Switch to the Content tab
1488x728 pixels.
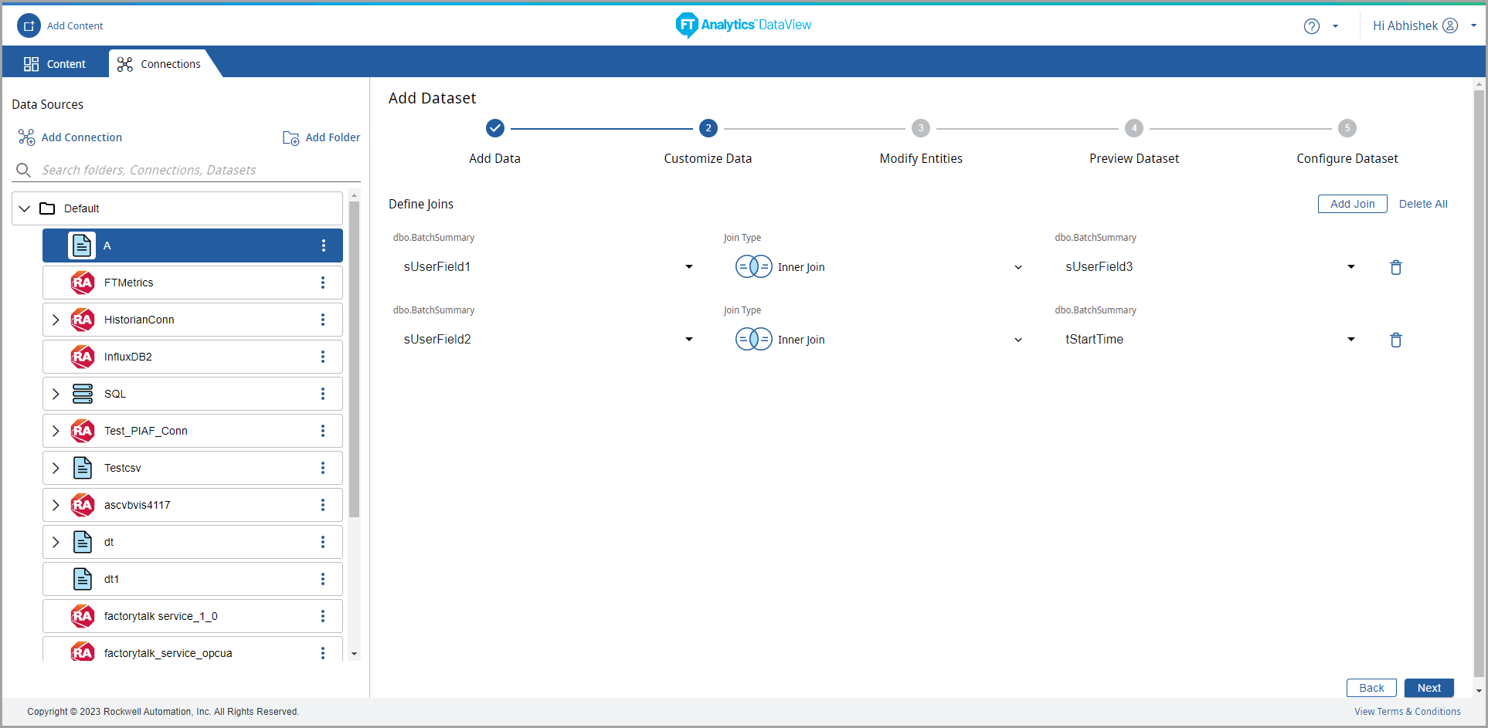tap(55, 64)
